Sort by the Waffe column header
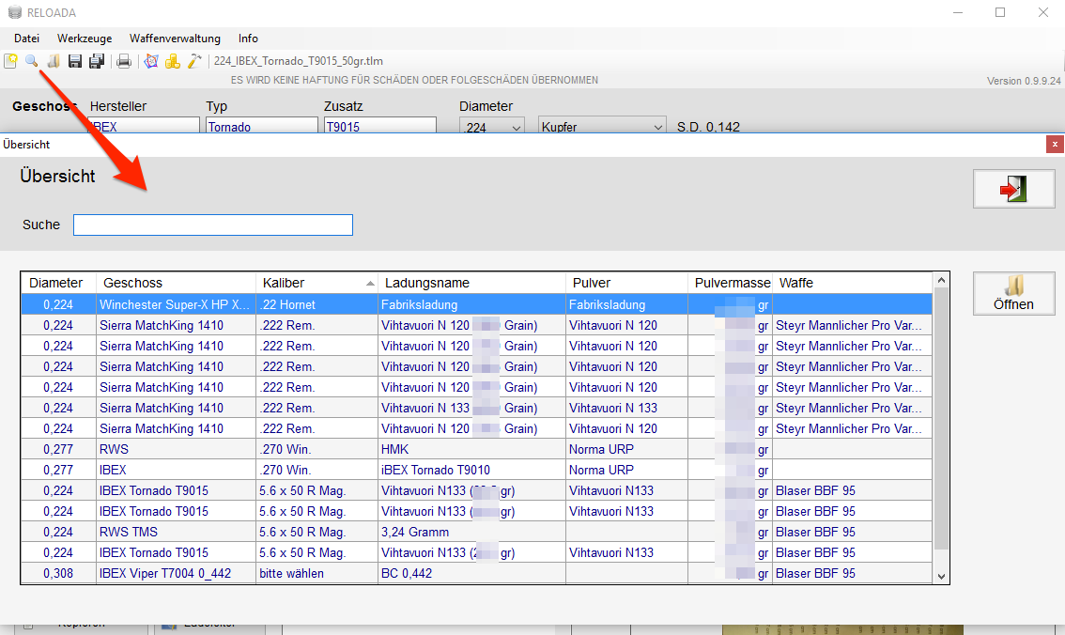Viewport: 1065px width, 635px height. tap(853, 283)
